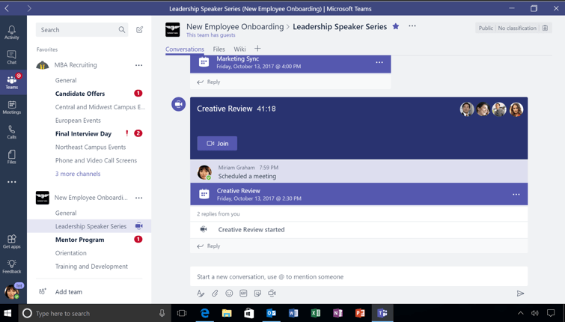The height and width of the screenshot is (322, 565).
Task: Open the Chat section
Action: 11,58
